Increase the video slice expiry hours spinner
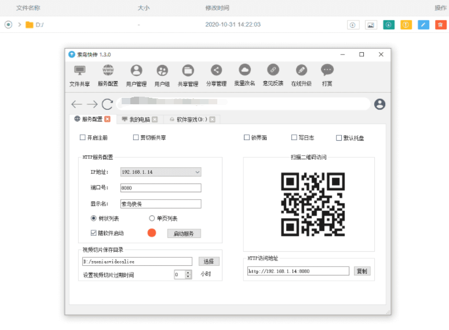The image size is (449, 330). [x=188, y=273]
